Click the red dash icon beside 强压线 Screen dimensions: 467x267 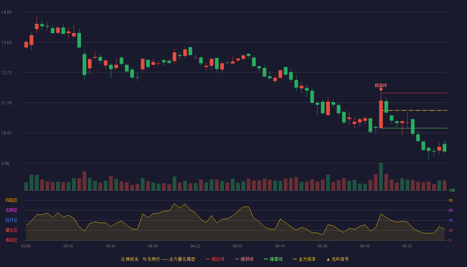tap(208, 259)
